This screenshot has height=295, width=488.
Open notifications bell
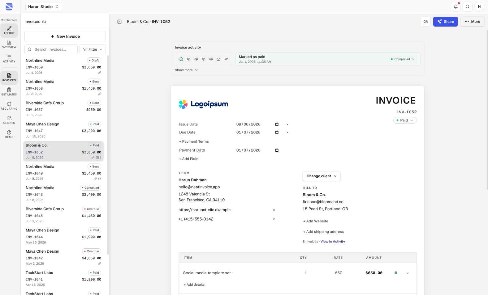[456, 6]
